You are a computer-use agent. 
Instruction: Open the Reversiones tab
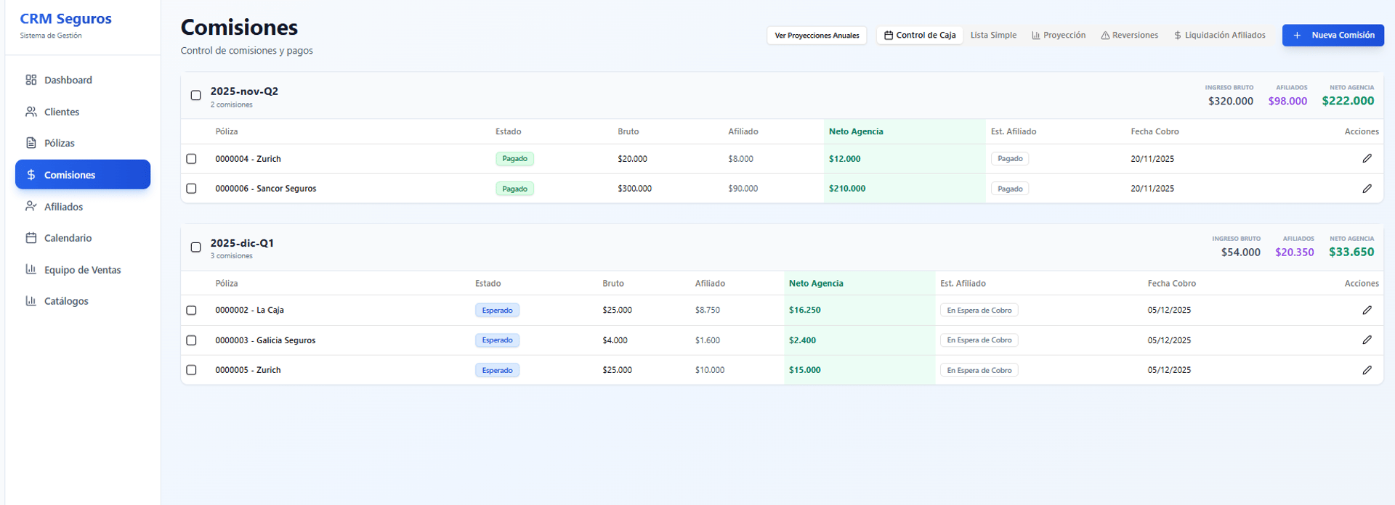pyautogui.click(x=1129, y=35)
